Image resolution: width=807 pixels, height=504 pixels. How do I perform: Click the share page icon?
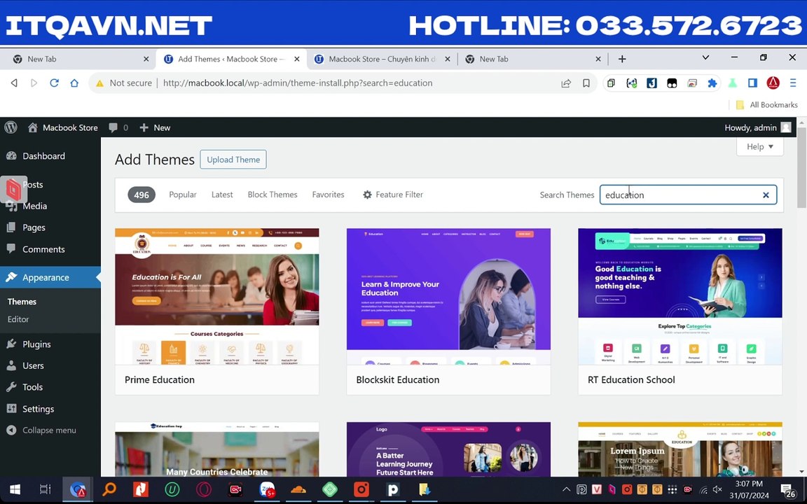pyautogui.click(x=566, y=83)
